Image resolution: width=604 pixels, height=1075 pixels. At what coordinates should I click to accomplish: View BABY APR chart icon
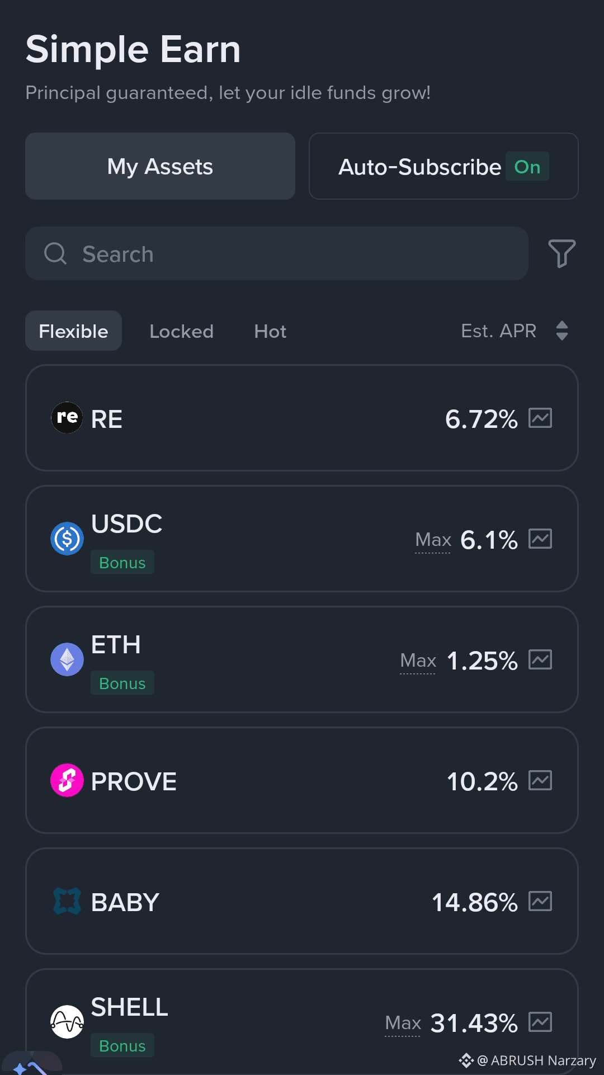[x=540, y=901]
